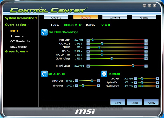Decrease NB Voltage with minus button
This screenshot has width=164, height=118.
tap(77, 85)
